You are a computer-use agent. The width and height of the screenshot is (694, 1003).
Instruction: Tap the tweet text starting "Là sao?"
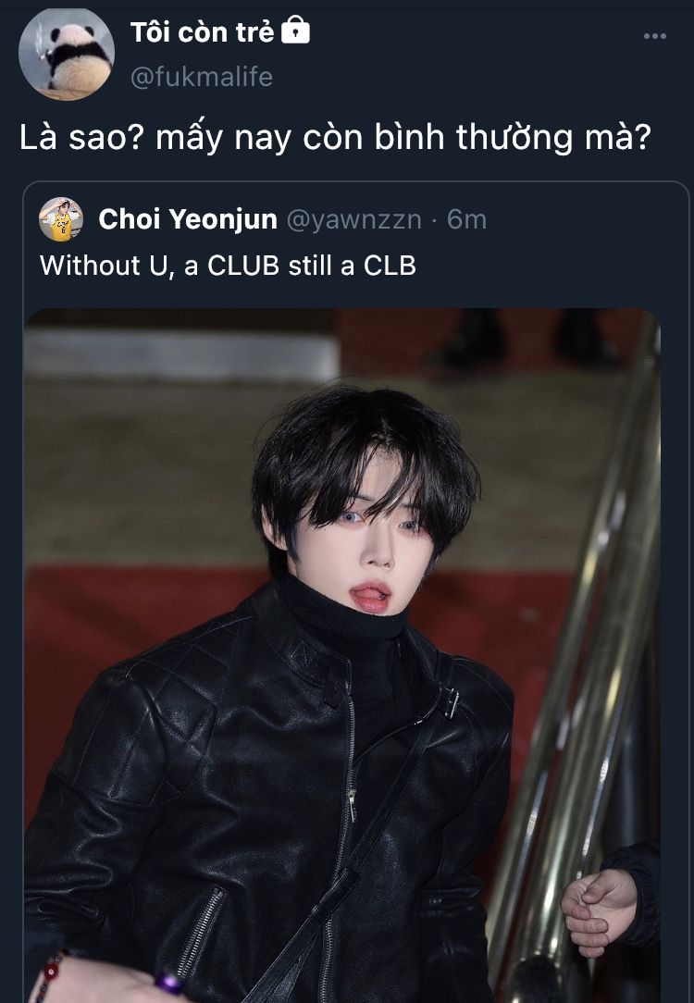click(x=335, y=138)
